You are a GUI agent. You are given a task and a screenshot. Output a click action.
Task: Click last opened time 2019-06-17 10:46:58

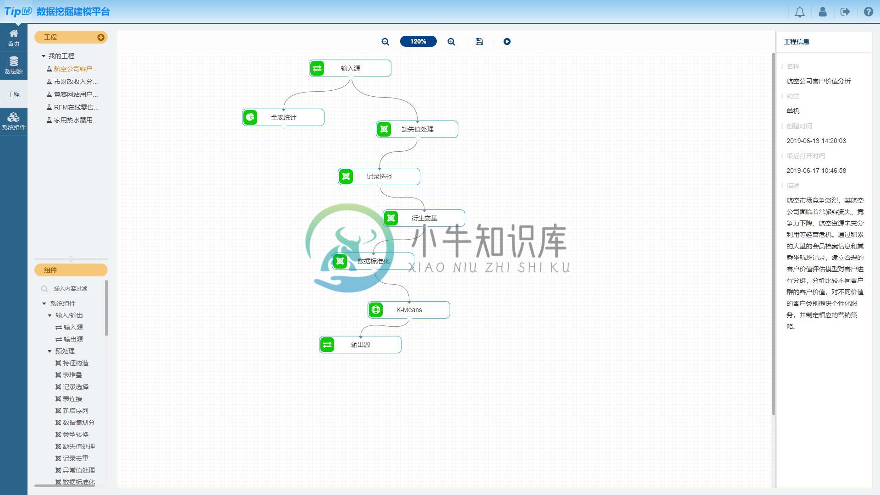click(x=816, y=170)
